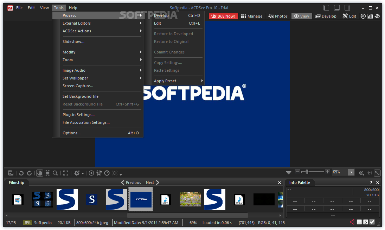Viewport: 385px width, 230px height.
Task: Open the external editor gear-pencil icon
Action: (x=77, y=173)
